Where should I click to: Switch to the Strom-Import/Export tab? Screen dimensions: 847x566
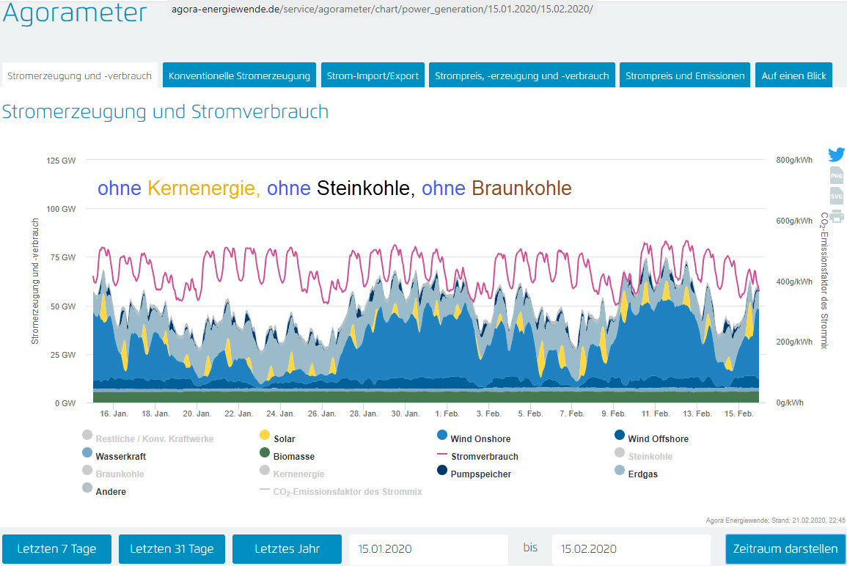373,76
